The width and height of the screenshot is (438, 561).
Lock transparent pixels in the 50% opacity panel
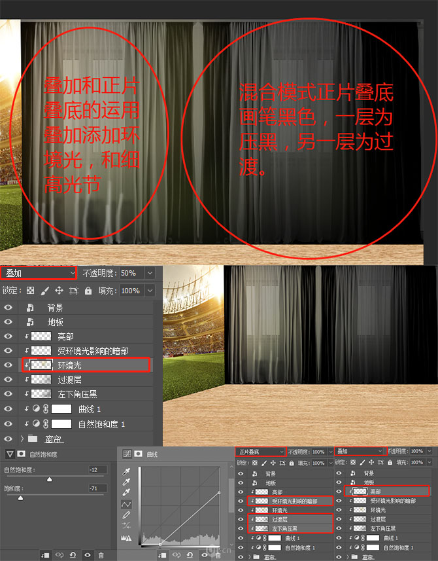pyautogui.click(x=30, y=291)
